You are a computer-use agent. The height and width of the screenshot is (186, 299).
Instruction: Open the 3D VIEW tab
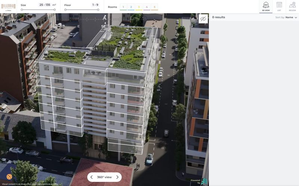[x=266, y=7]
